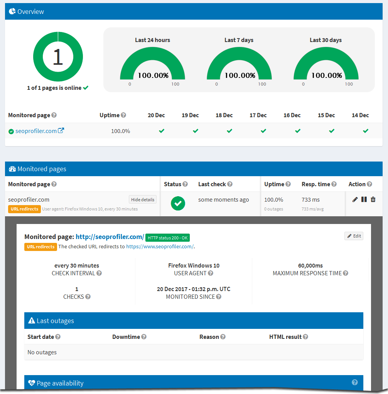Delete the monitor with the trash icon

click(x=373, y=199)
